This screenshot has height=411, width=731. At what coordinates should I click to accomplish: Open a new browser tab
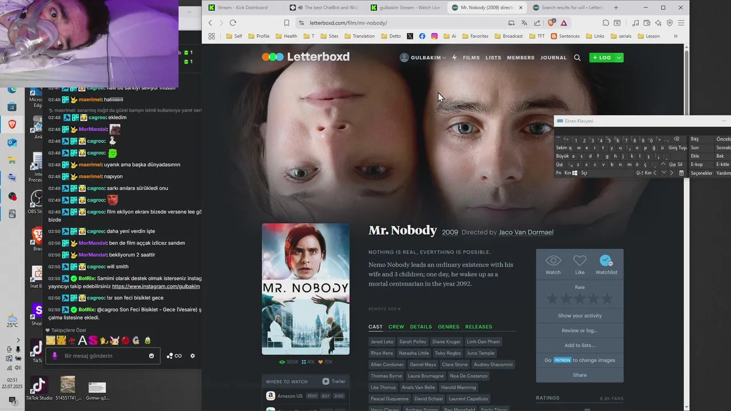click(x=616, y=7)
